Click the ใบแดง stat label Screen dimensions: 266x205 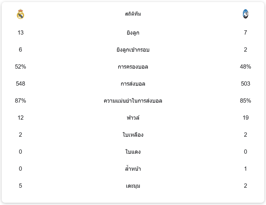tap(133, 152)
